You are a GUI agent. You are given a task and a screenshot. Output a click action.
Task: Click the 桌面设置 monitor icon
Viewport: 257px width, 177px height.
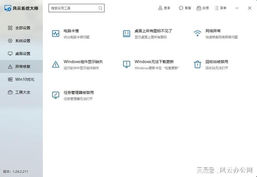(x=10, y=54)
